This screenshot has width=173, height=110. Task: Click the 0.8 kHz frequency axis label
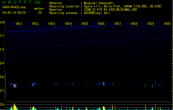[2, 77]
